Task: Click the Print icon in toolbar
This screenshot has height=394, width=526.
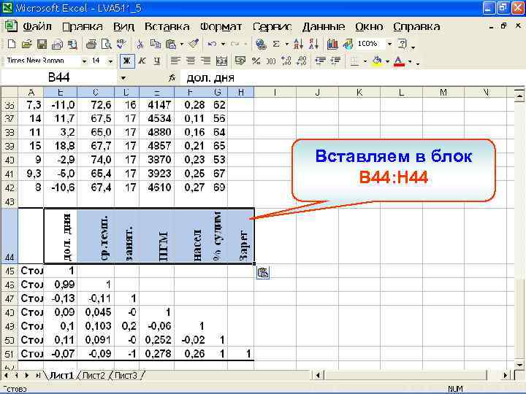Action: 91,44
